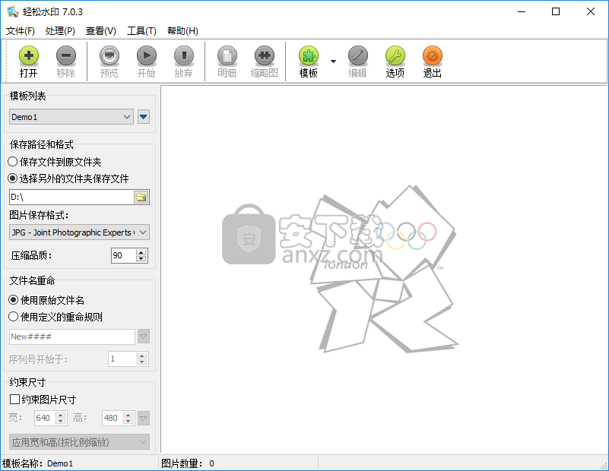
Task: Click the London logo preview image
Action: (385, 269)
